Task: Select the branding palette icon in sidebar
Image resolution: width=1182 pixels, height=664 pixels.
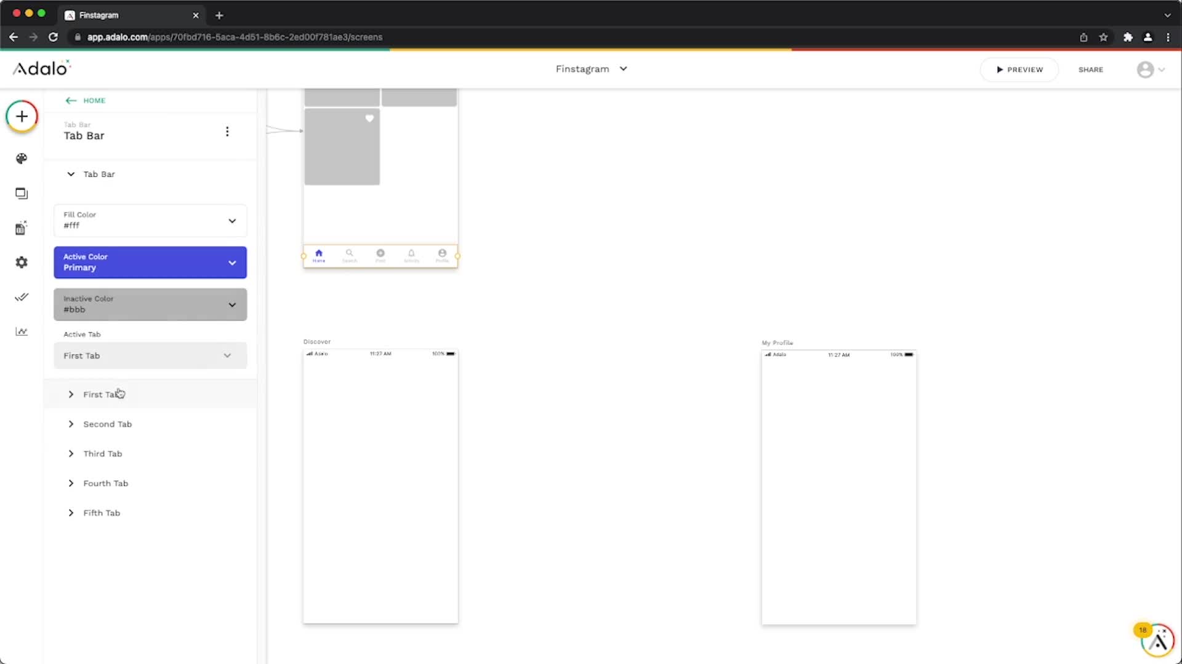Action: pyautogui.click(x=22, y=159)
